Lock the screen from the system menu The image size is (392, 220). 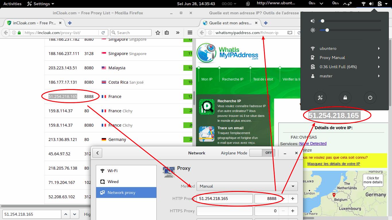point(345,98)
